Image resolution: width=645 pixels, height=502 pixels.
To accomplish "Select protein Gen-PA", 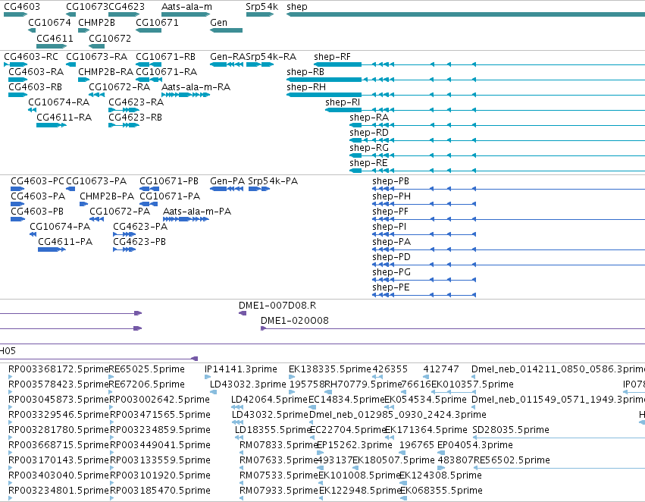I will point(227,181).
